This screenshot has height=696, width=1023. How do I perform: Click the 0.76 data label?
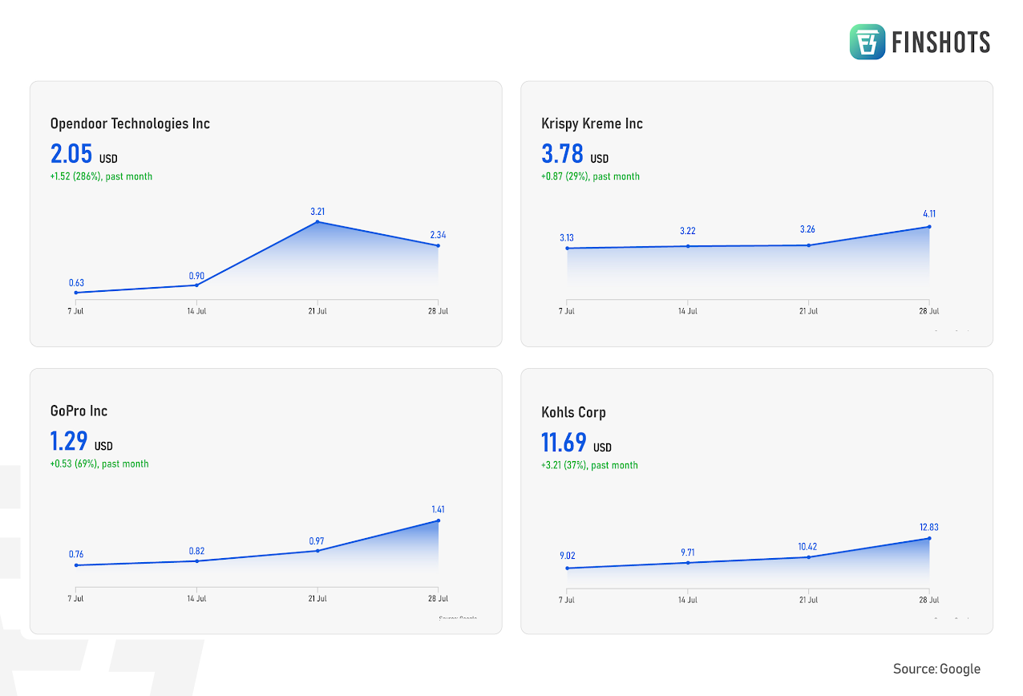(76, 554)
